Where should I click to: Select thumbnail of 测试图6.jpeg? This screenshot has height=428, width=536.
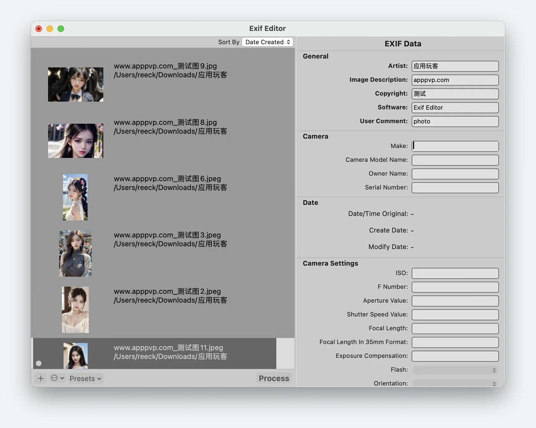coord(75,197)
